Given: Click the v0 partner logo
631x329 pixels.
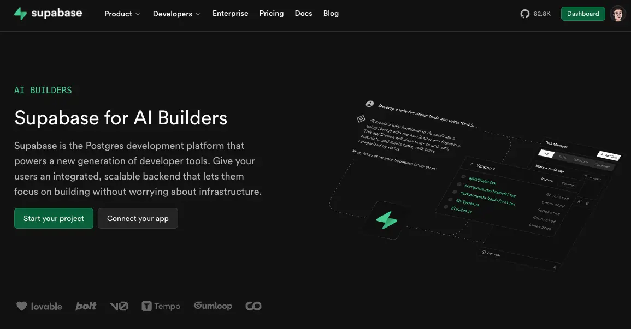Looking at the screenshot, I should [x=119, y=306].
